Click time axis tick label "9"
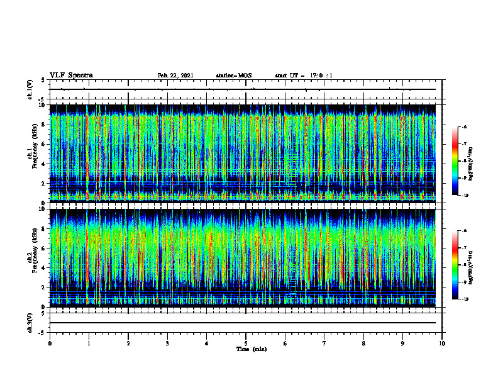Screen dimensions: 498x385 (402, 343)
